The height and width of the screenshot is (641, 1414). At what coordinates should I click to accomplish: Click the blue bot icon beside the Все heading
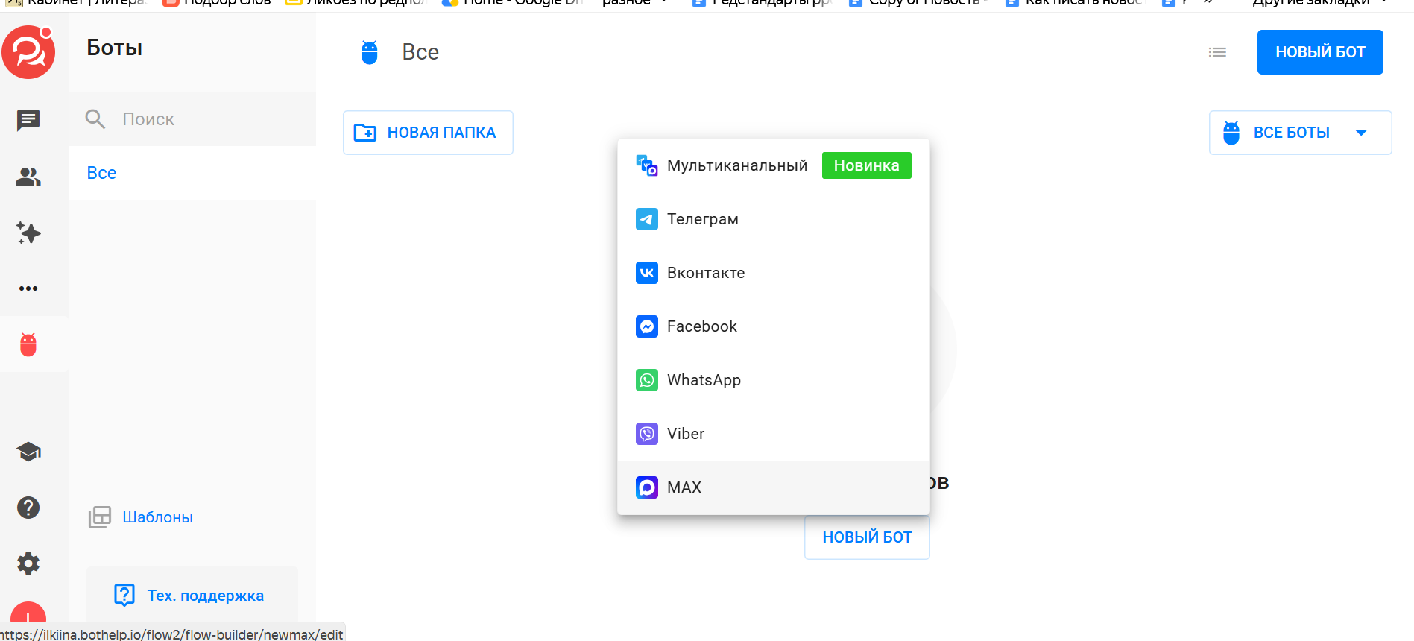(x=369, y=52)
